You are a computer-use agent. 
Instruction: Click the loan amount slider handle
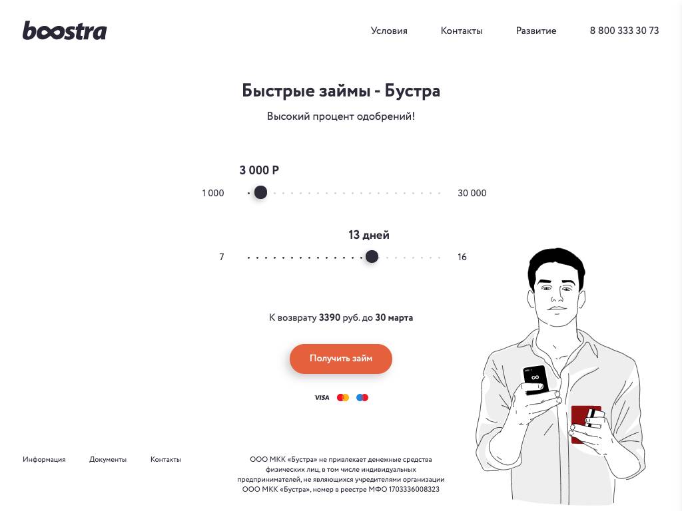click(260, 192)
